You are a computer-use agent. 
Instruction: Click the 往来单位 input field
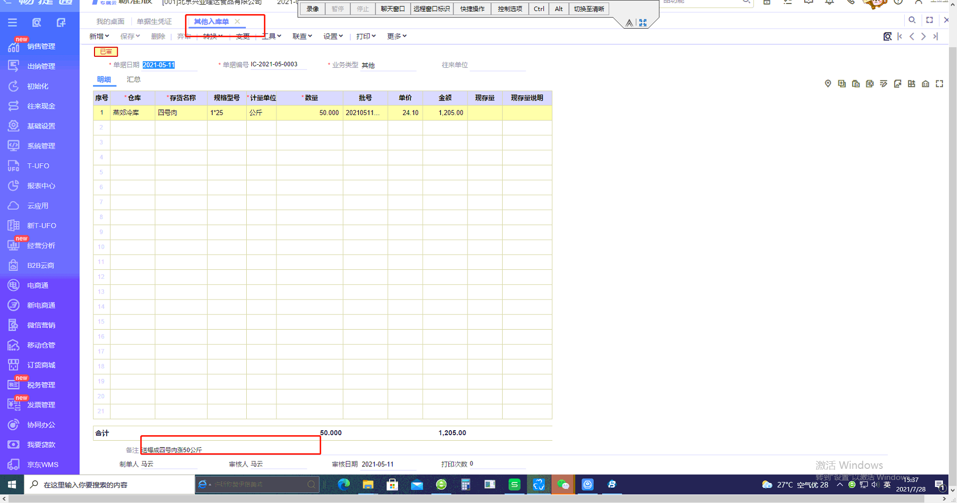tap(497, 65)
